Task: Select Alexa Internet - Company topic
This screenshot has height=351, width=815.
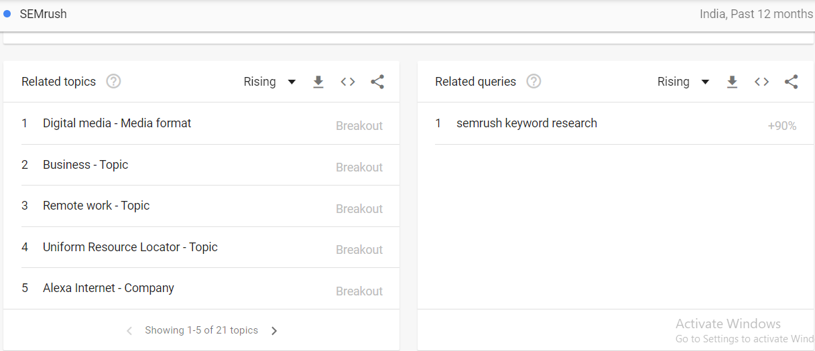Action: [x=109, y=288]
